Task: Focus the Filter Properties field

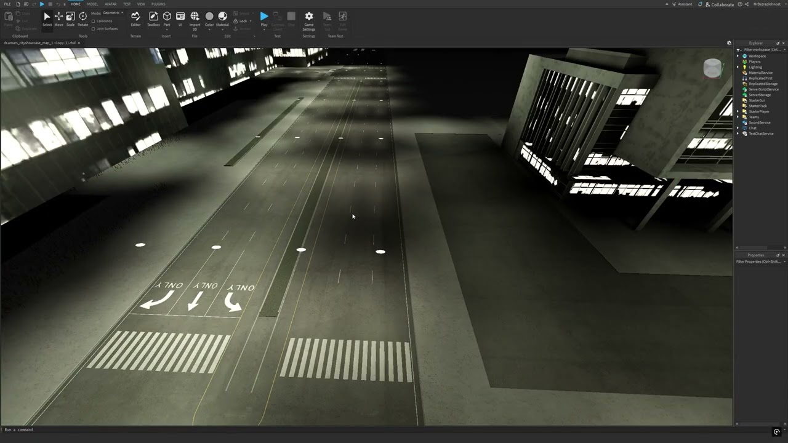Action: (x=760, y=261)
